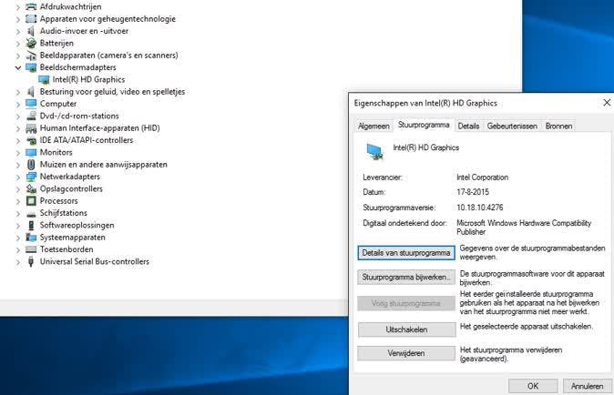This screenshot has width=614, height=395.
Task: Expand the Computer node arrow
Action: [18, 104]
